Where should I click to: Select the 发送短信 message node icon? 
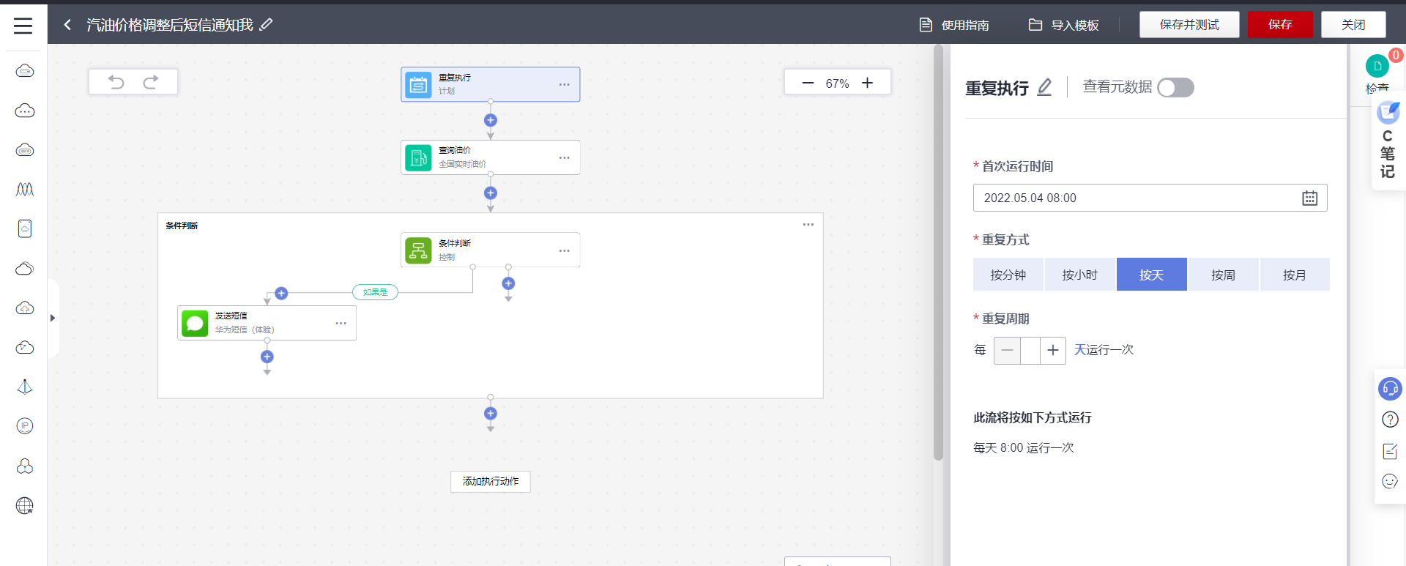coord(195,323)
